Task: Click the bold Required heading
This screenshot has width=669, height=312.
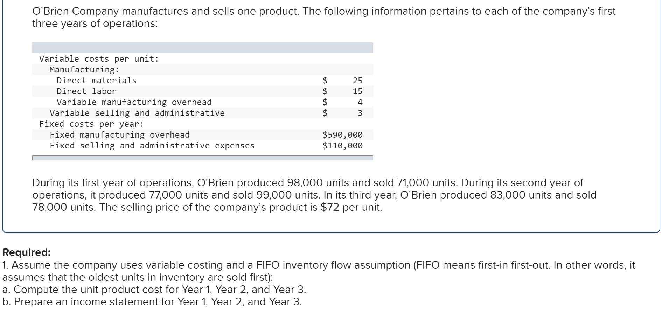Action: (x=27, y=252)
